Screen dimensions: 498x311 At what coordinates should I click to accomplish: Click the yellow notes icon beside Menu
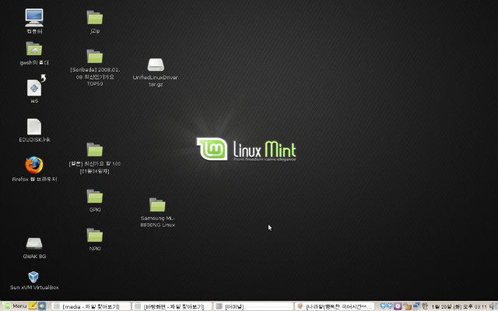click(x=33, y=306)
